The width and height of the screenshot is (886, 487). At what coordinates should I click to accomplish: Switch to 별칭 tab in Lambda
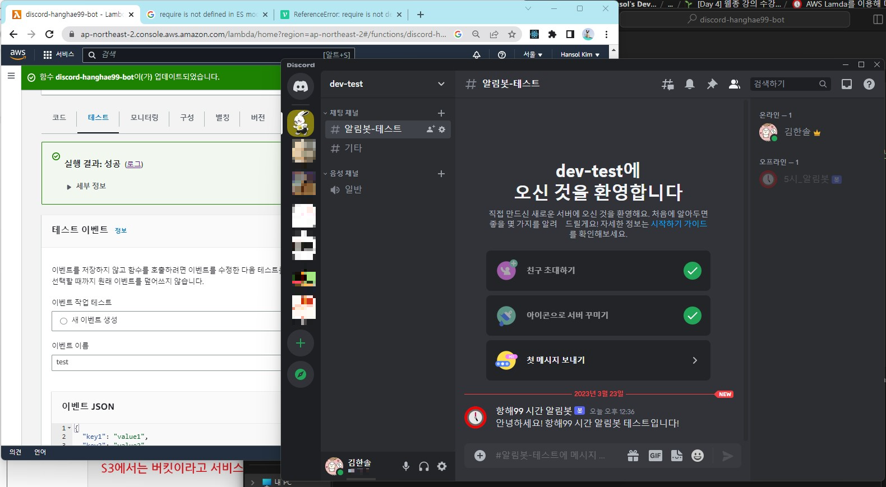[x=223, y=118]
